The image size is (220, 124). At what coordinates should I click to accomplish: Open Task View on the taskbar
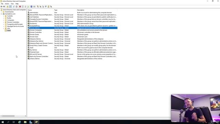point(14,122)
